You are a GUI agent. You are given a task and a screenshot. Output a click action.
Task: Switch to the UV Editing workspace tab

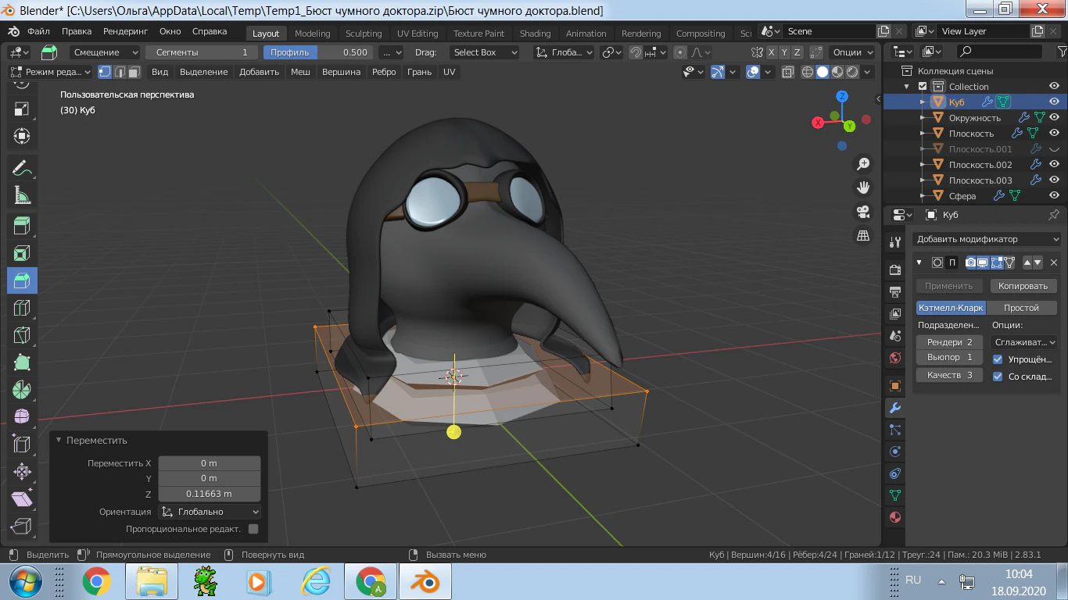tap(418, 34)
